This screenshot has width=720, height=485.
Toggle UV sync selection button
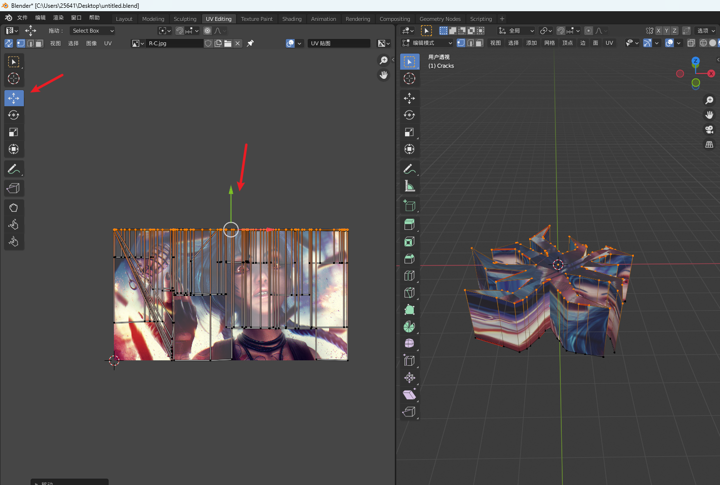coord(9,43)
